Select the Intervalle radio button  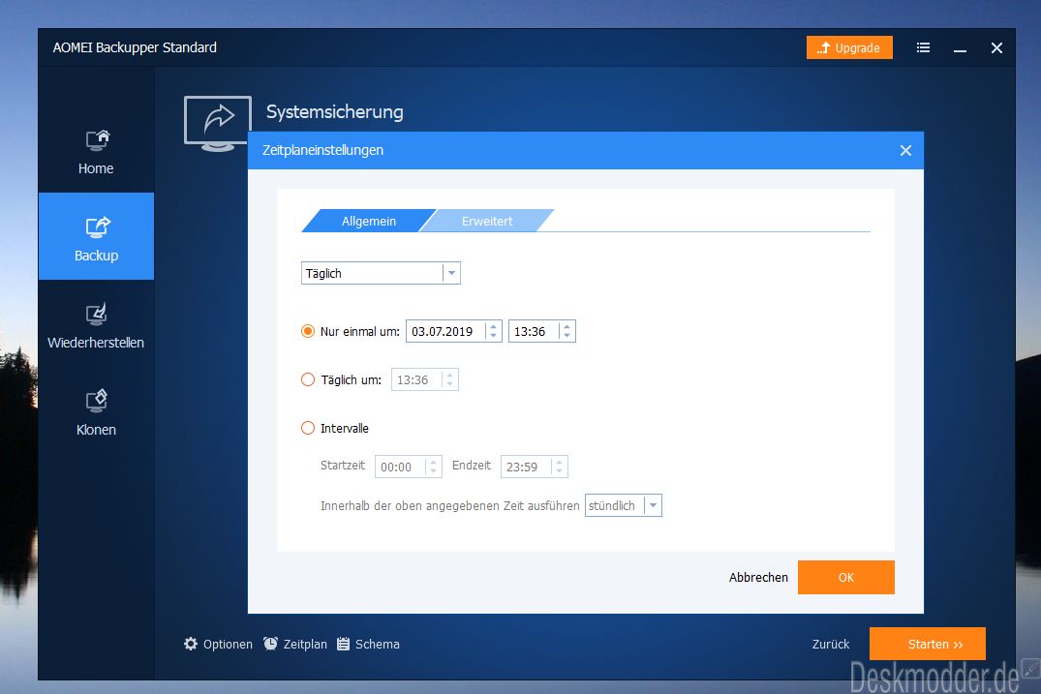click(307, 428)
